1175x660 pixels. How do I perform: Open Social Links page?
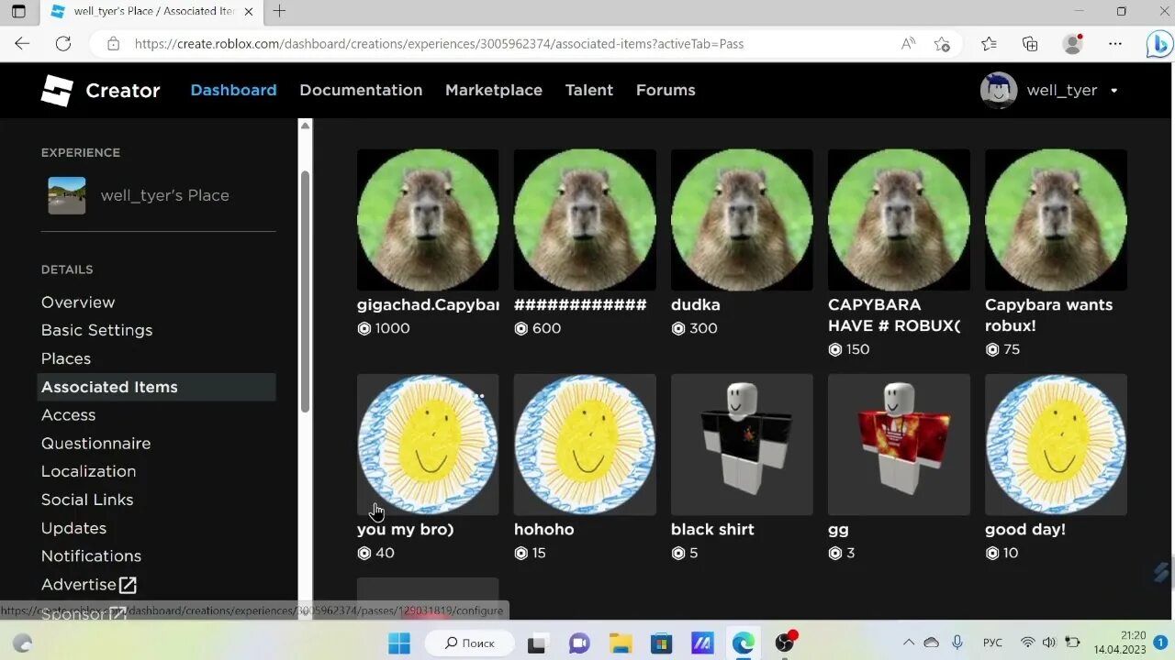87,500
